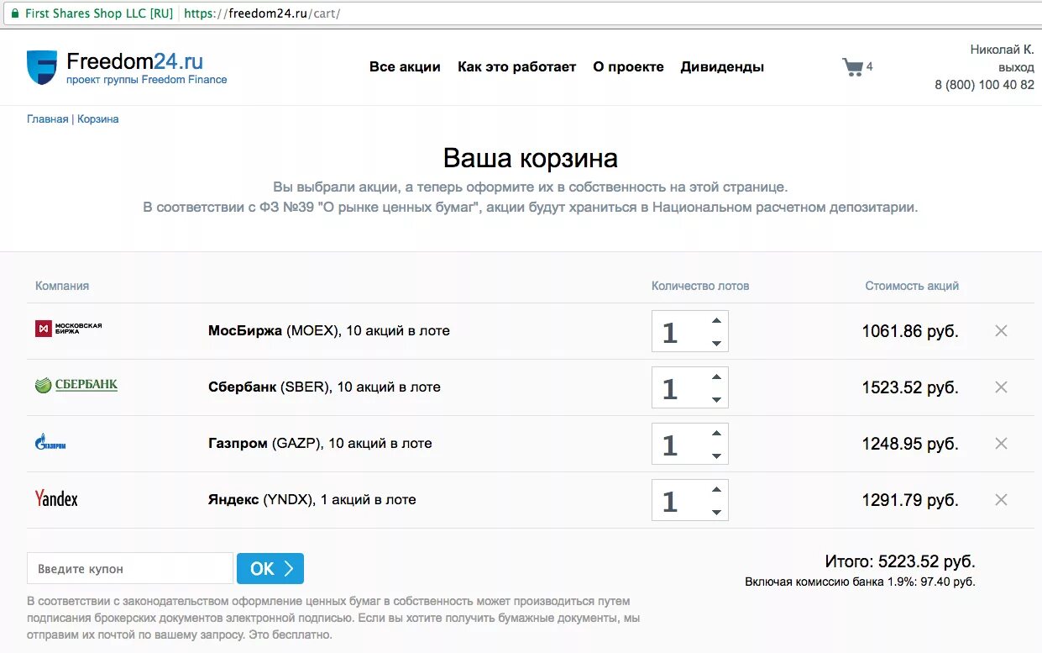
Task: Click the Газпром (GAZP) share name
Action: [320, 444]
